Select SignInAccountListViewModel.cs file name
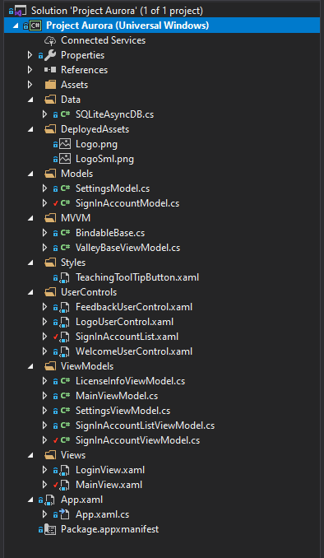 tap(145, 425)
